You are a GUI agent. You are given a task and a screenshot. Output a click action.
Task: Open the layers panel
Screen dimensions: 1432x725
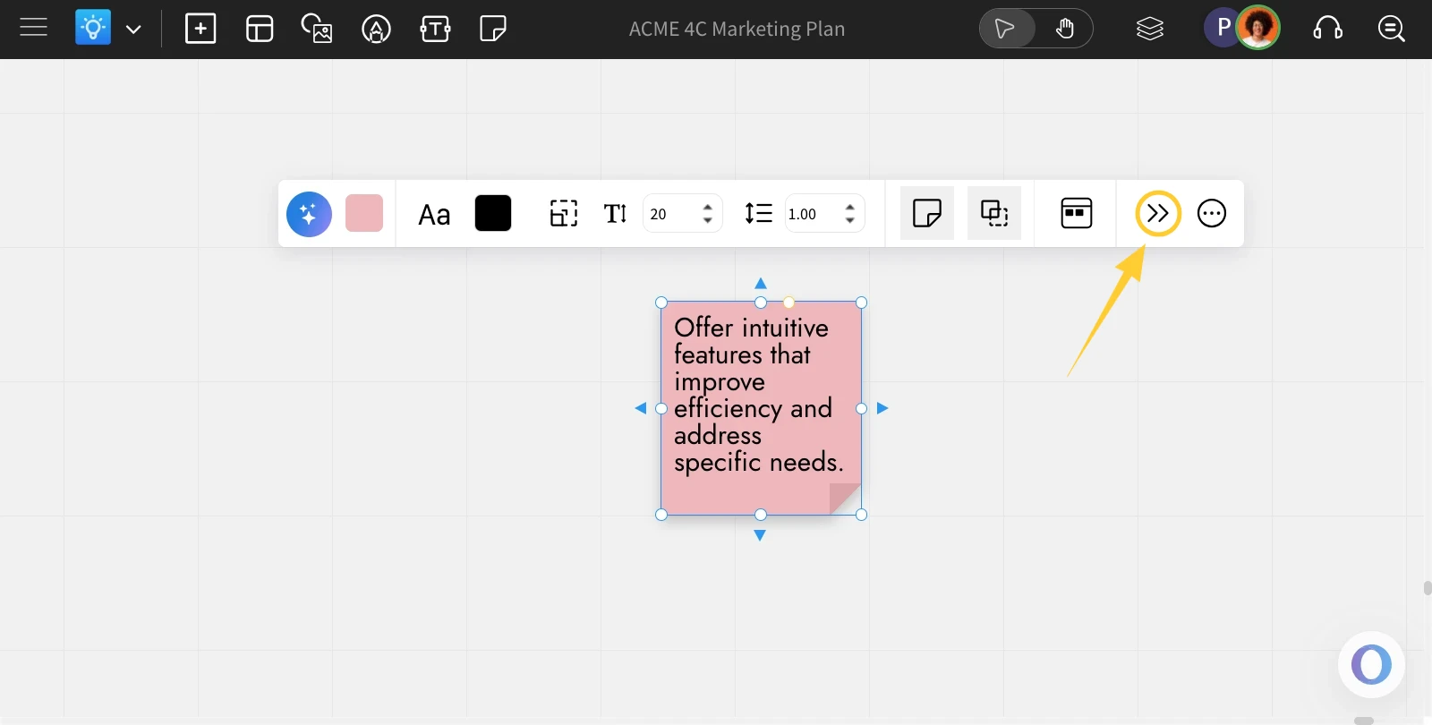coord(1150,29)
